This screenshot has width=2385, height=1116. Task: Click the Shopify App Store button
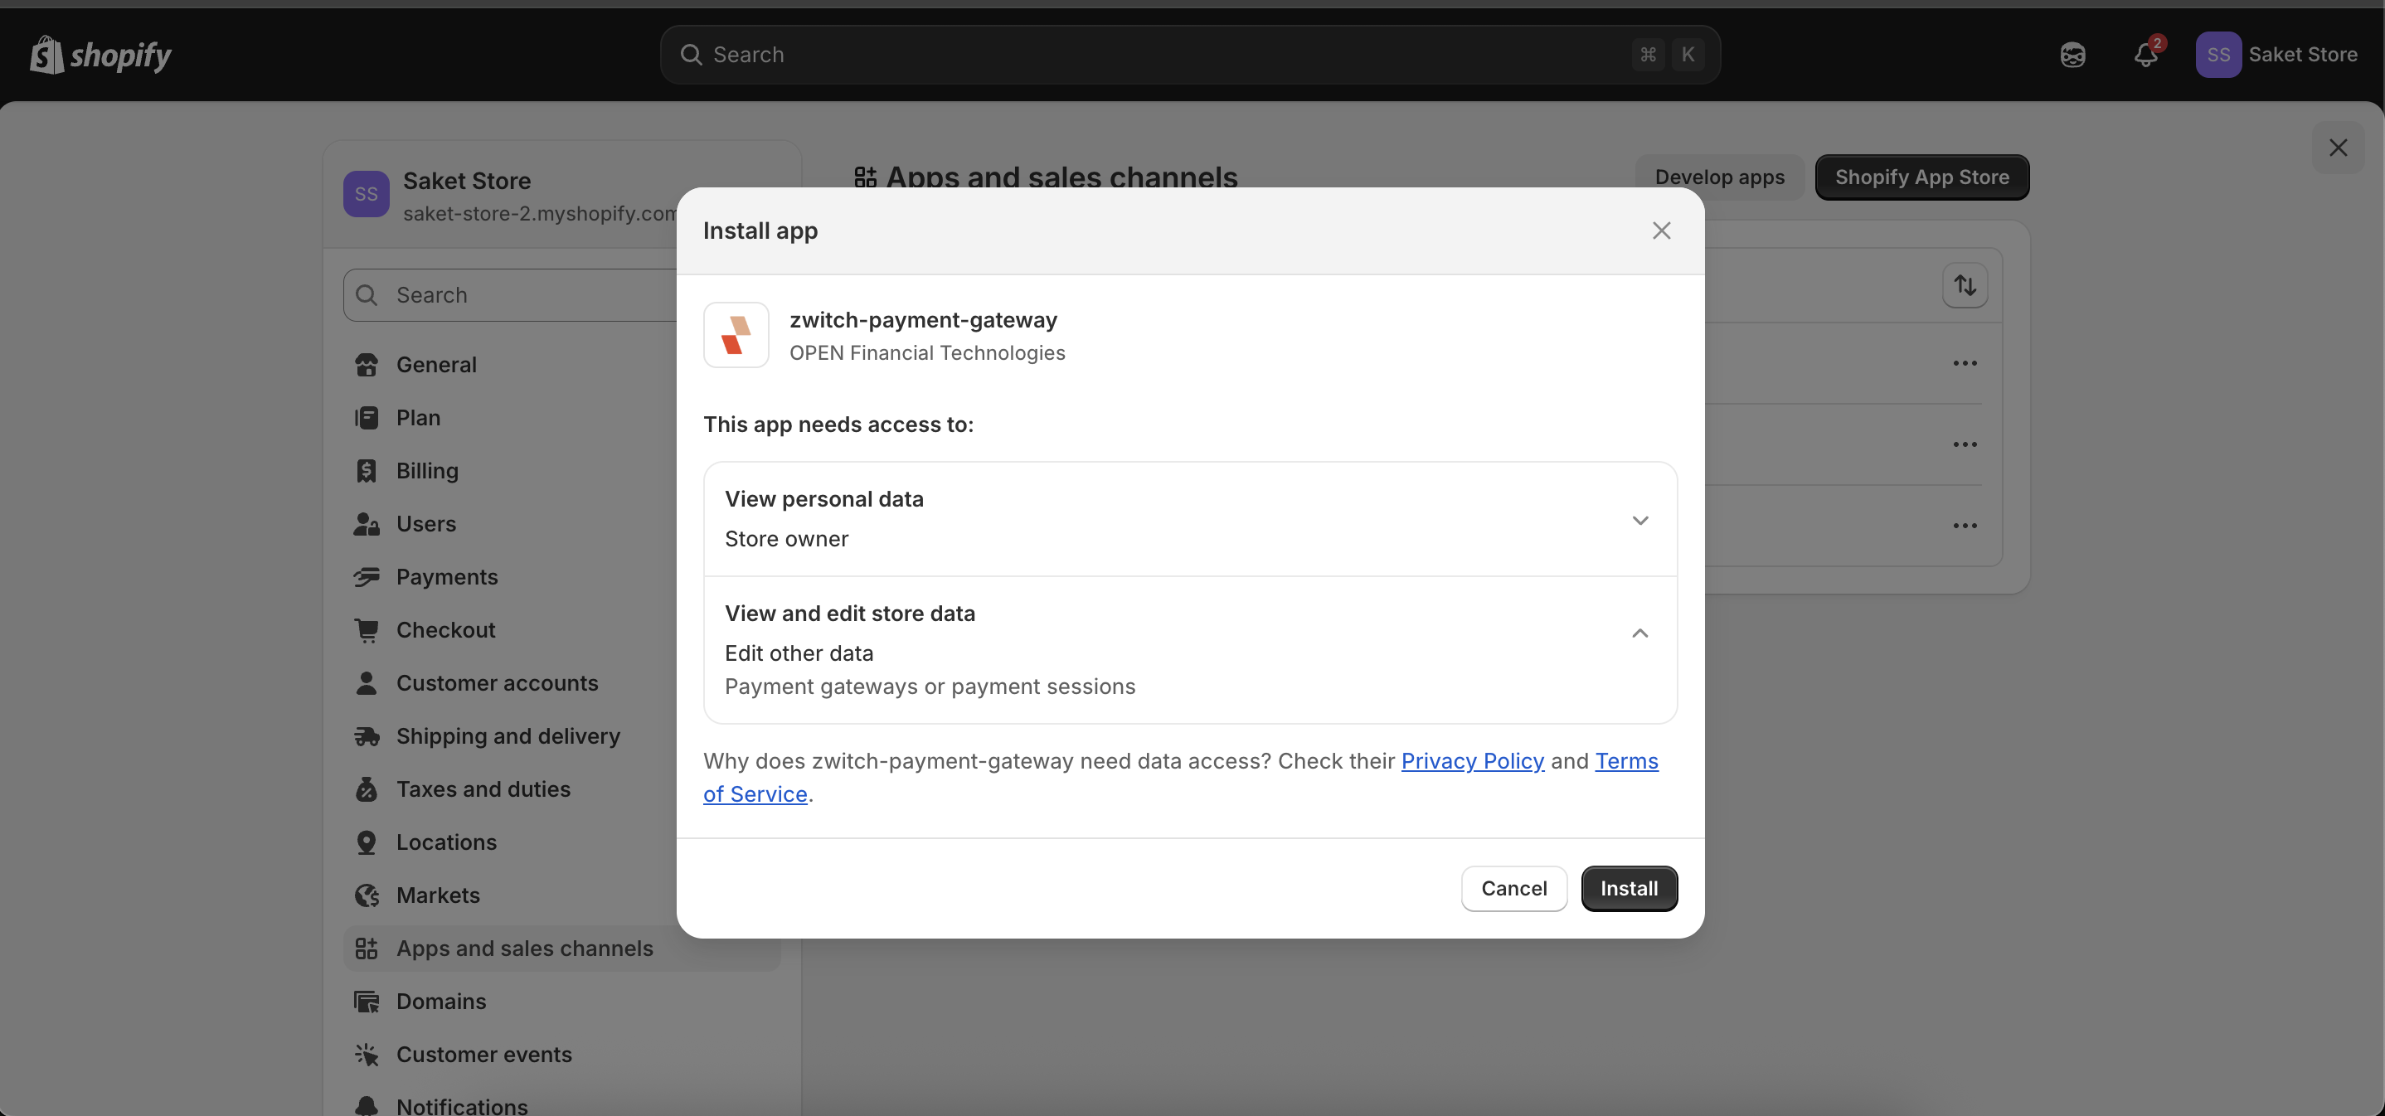tap(1921, 177)
